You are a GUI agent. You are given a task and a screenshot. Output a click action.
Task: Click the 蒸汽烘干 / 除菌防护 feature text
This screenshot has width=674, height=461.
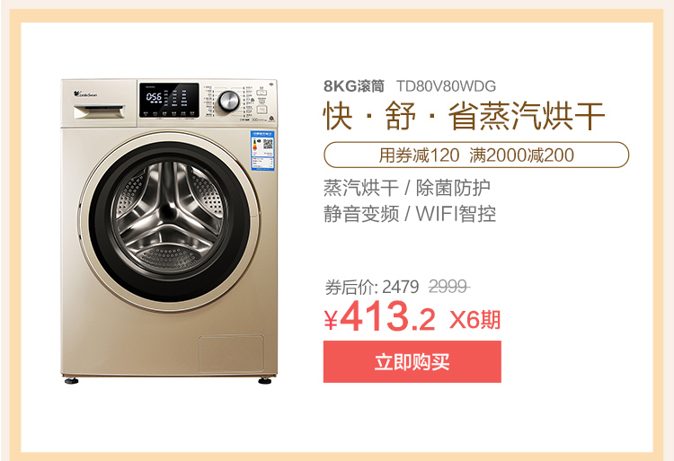406,188
